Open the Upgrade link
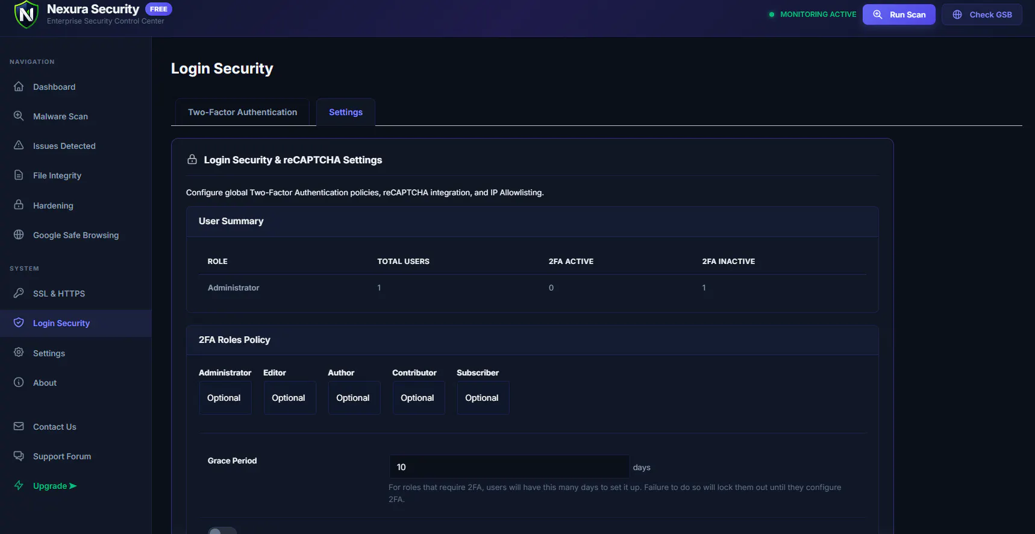 (x=76, y=486)
